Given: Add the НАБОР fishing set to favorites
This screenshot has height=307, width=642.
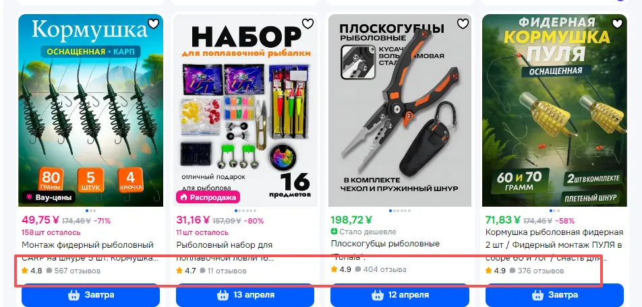Looking at the screenshot, I should (x=308, y=24).
